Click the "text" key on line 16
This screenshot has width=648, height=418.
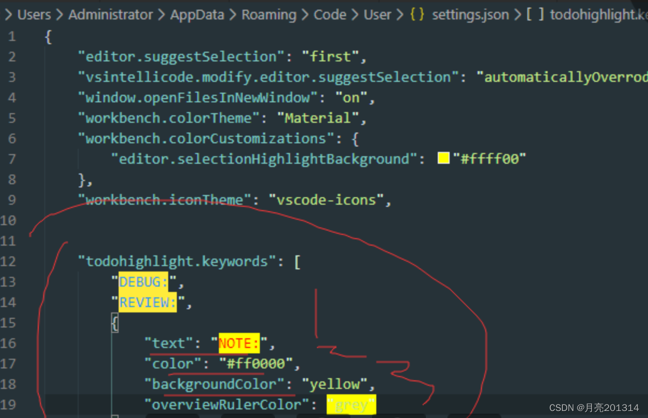point(169,343)
